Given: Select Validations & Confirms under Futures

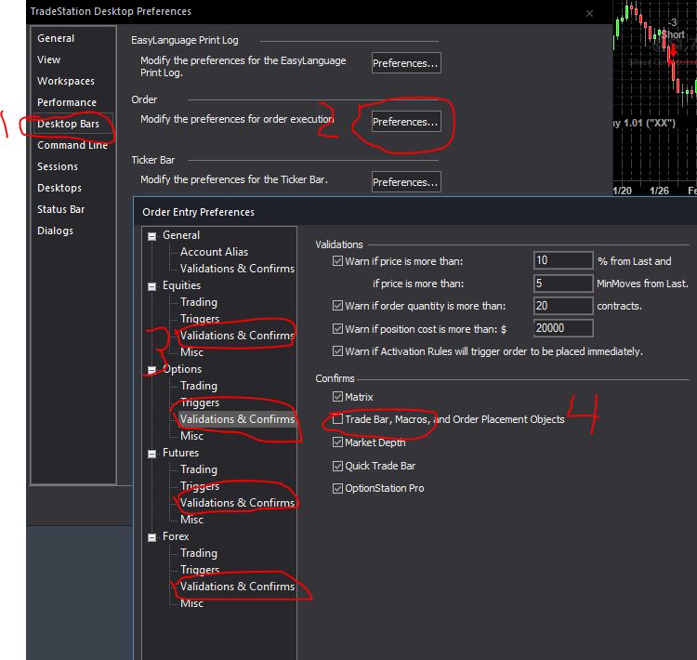Looking at the screenshot, I should click(237, 503).
